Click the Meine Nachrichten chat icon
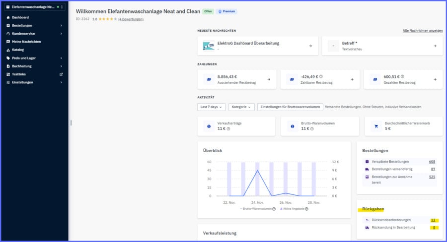 [x=8, y=42]
